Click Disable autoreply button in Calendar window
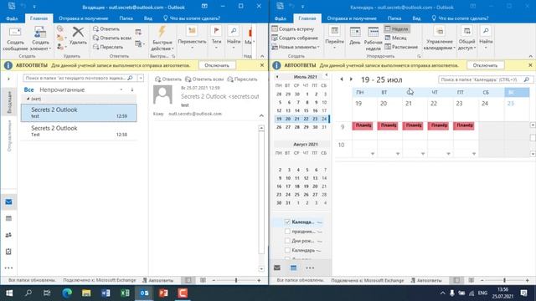Viewport: 536px width, 301px height. coord(485,65)
